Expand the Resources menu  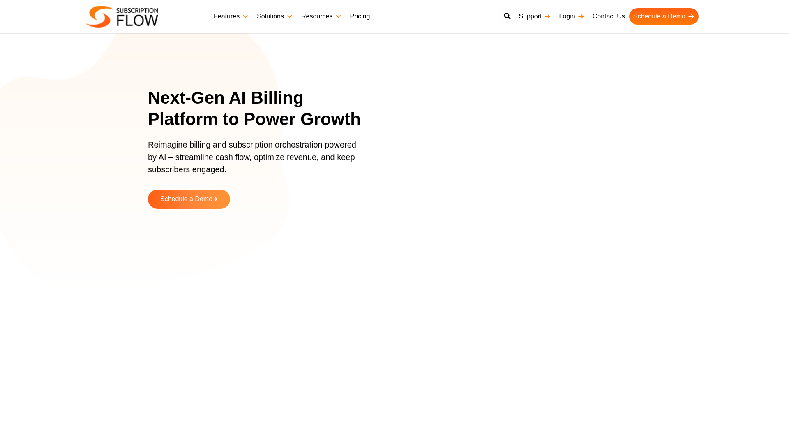(x=316, y=16)
